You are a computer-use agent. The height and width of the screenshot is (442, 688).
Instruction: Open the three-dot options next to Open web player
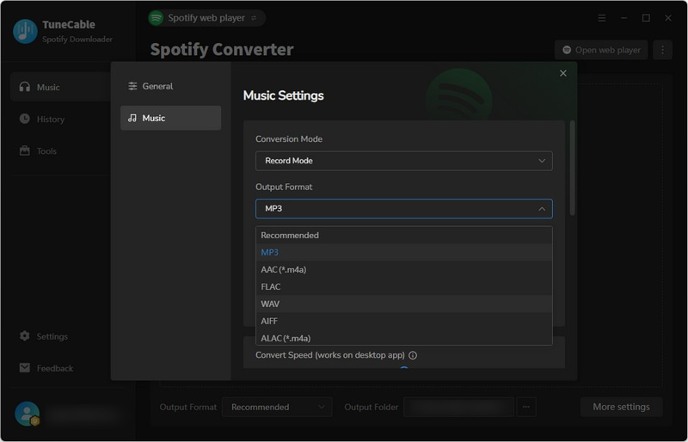662,50
